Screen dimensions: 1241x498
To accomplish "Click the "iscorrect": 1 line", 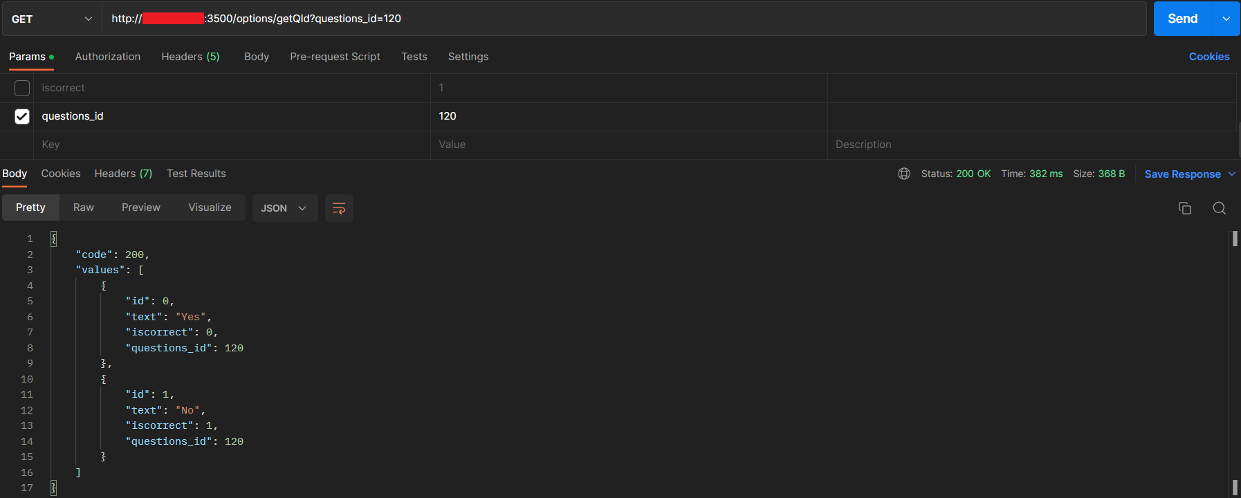I will pos(172,425).
